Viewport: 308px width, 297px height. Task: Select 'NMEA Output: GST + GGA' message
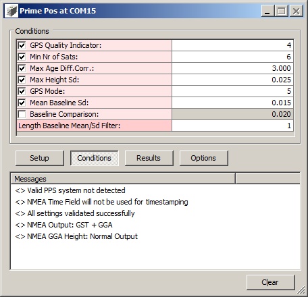63,225
